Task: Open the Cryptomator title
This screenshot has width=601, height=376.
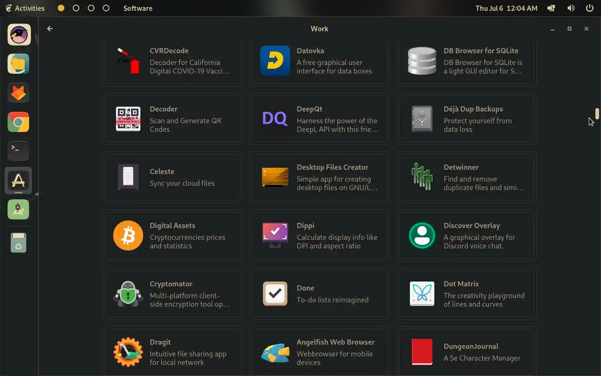Action: point(171,284)
